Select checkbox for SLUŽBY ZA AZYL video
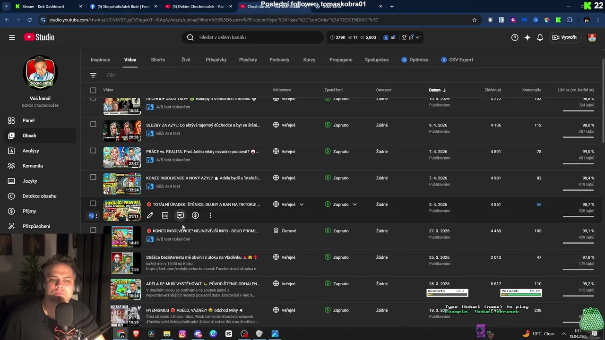Screen dimensions: 605x340 point(93,124)
